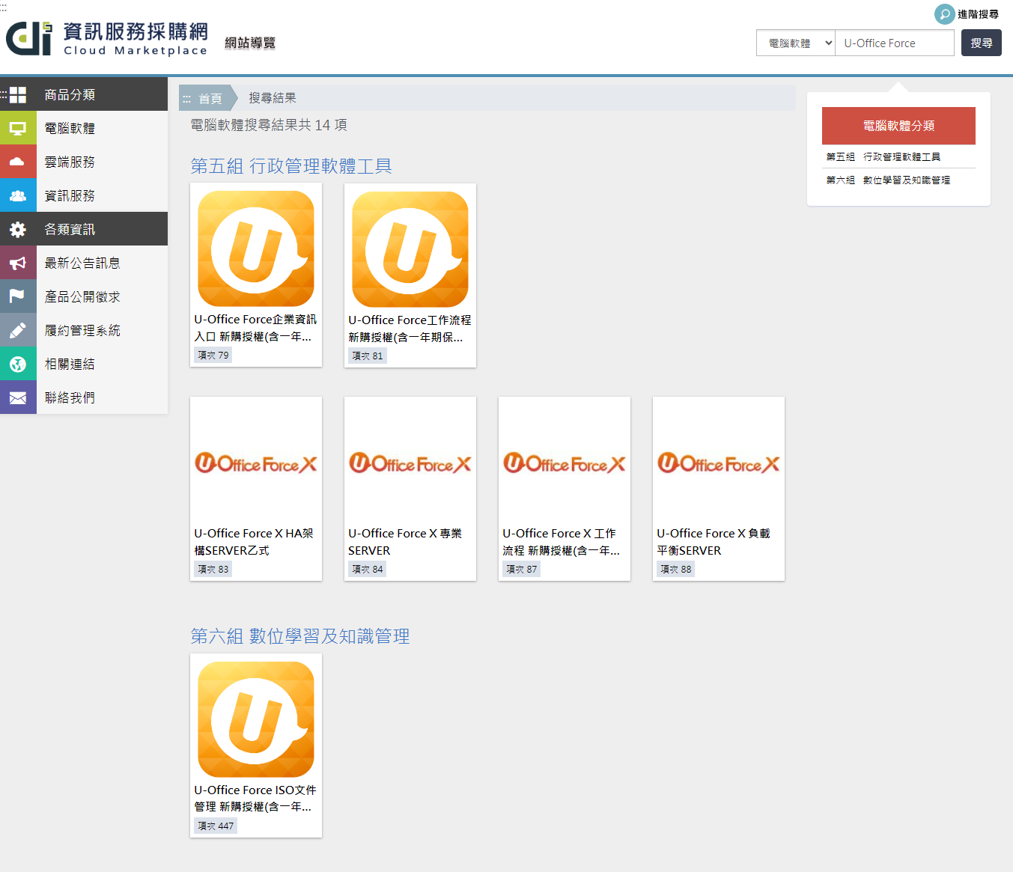Click the search field containing U-Office Force
This screenshot has width=1013, height=872.
click(x=895, y=43)
